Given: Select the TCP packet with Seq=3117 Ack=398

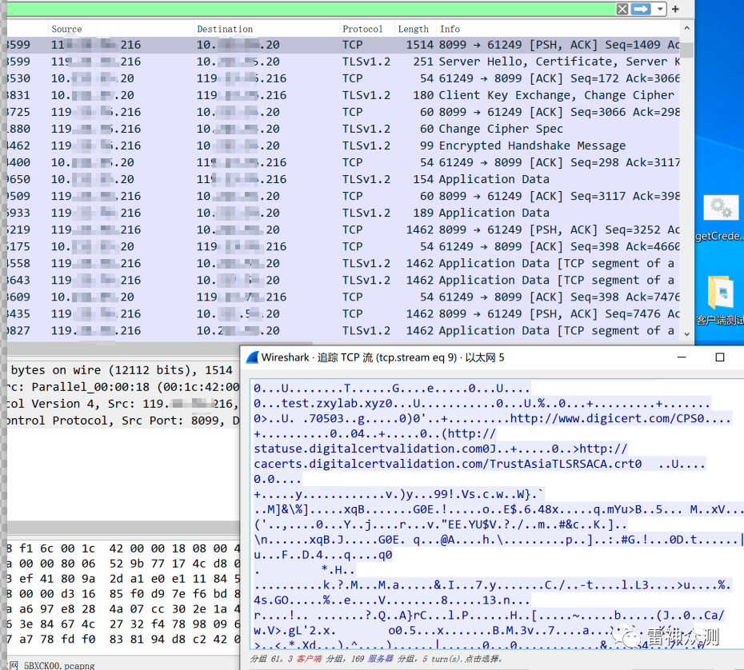Looking at the screenshot, I should point(343,197).
